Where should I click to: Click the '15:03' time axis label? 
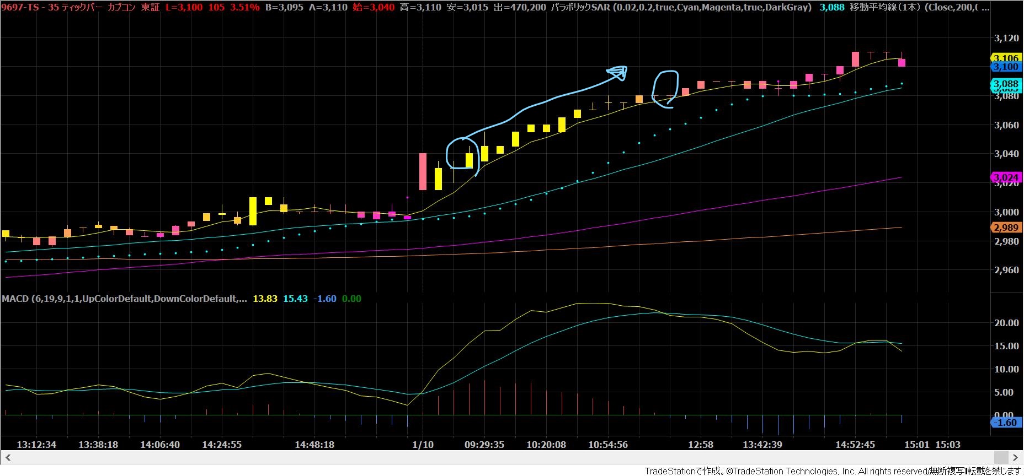(x=948, y=445)
